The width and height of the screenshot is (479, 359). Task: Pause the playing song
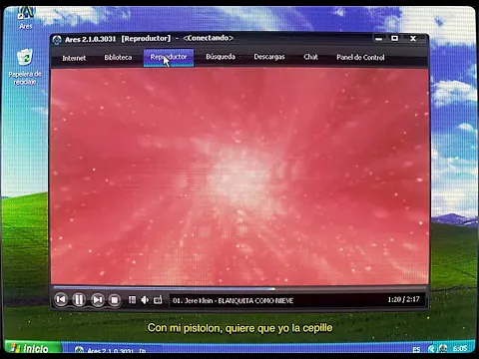79,300
